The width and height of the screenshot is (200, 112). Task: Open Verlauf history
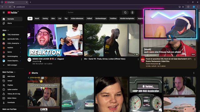pos(12,81)
